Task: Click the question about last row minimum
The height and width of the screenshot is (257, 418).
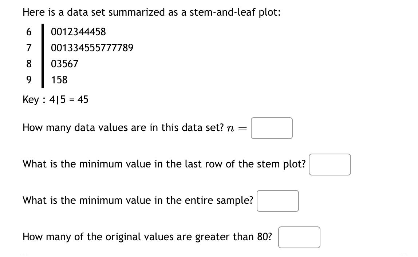Action: [164, 164]
